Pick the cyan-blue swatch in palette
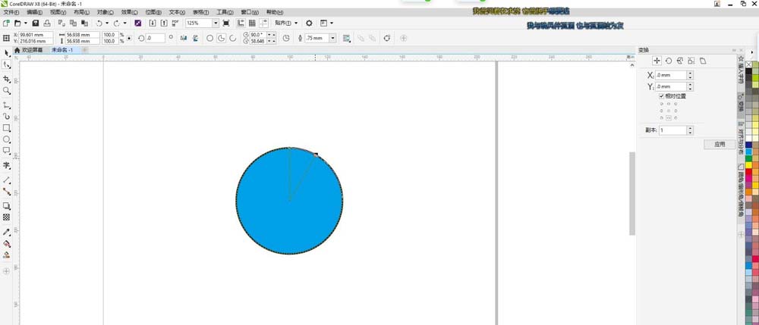This screenshot has width=759, height=325. click(749, 152)
